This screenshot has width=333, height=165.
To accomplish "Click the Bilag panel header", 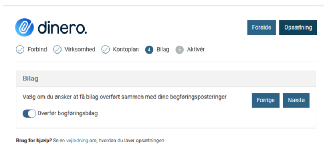I will (166, 79).
